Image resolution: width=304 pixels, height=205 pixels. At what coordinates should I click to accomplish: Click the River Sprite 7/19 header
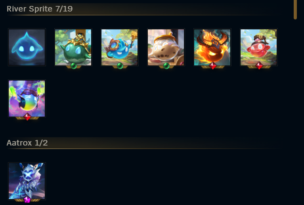coord(40,9)
